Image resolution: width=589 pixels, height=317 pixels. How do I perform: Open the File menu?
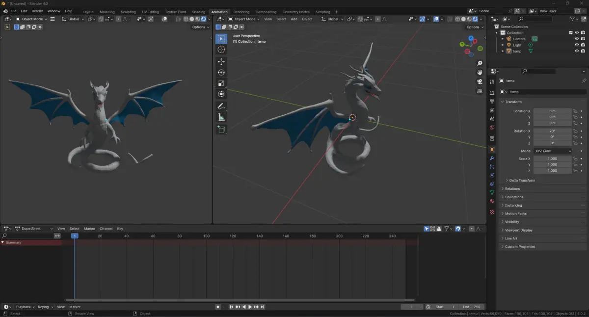(13, 11)
